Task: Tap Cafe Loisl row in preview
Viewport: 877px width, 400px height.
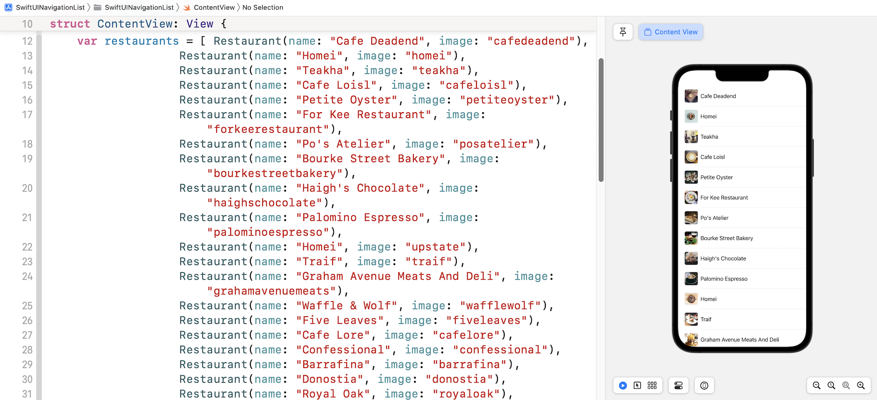Action: click(742, 157)
